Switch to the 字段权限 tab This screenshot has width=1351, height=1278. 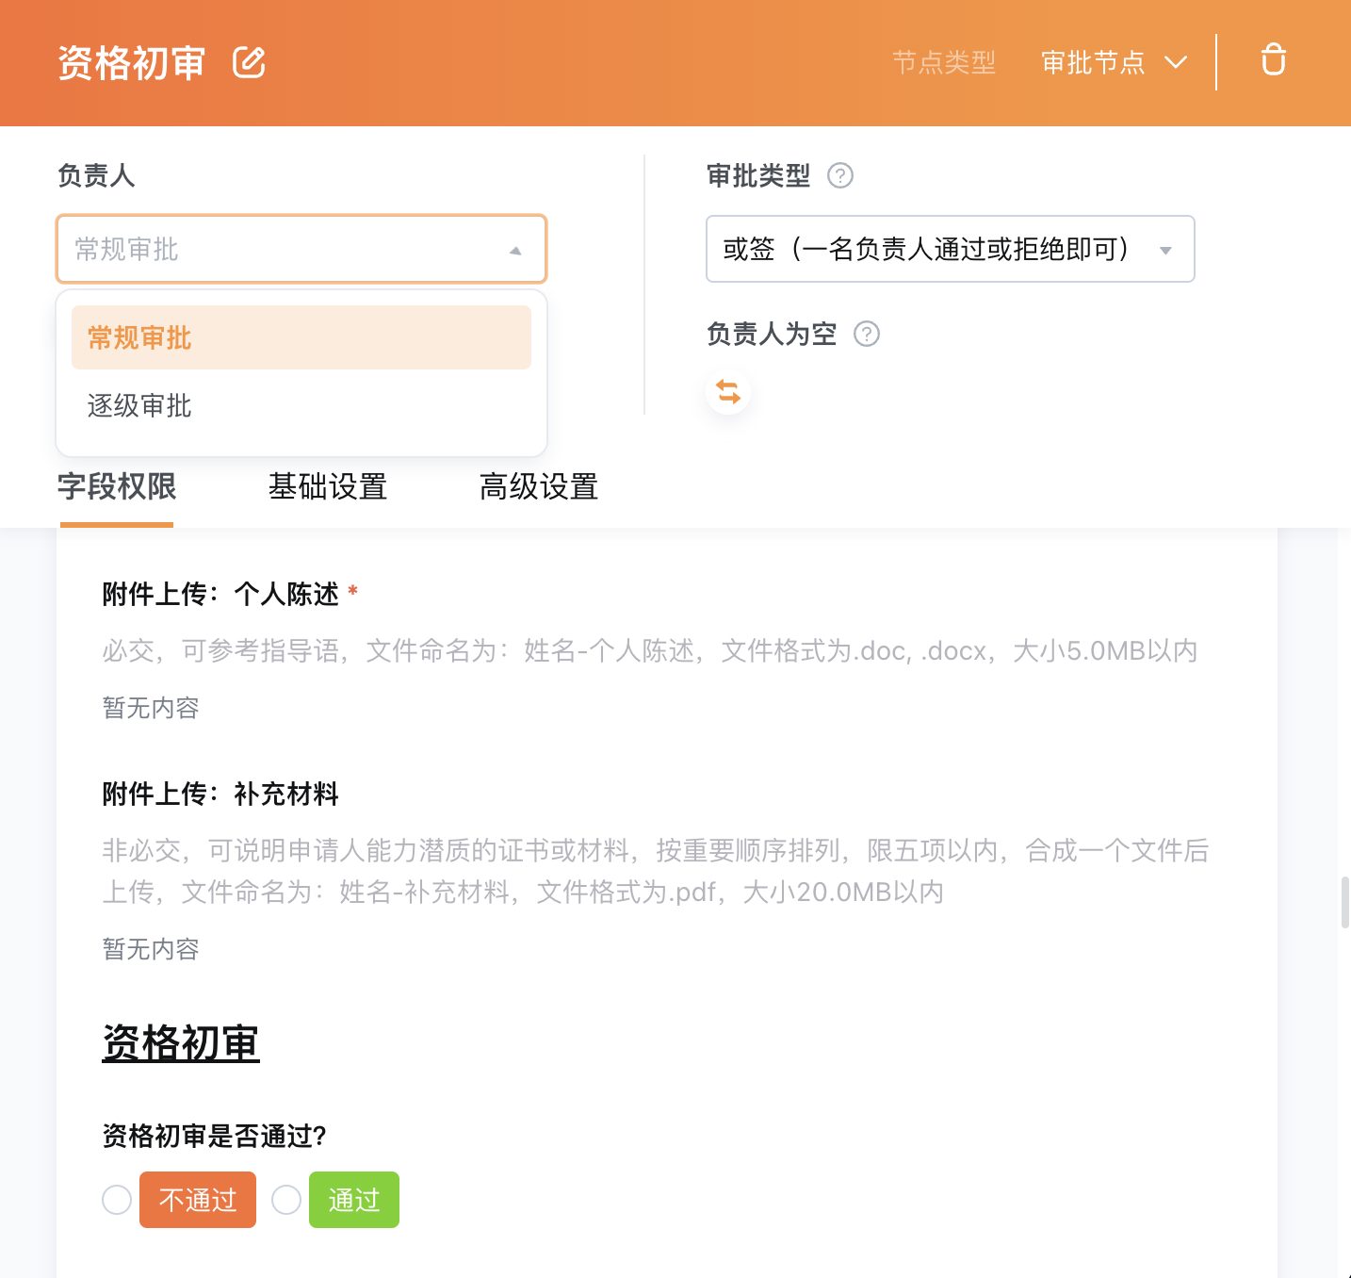click(117, 487)
